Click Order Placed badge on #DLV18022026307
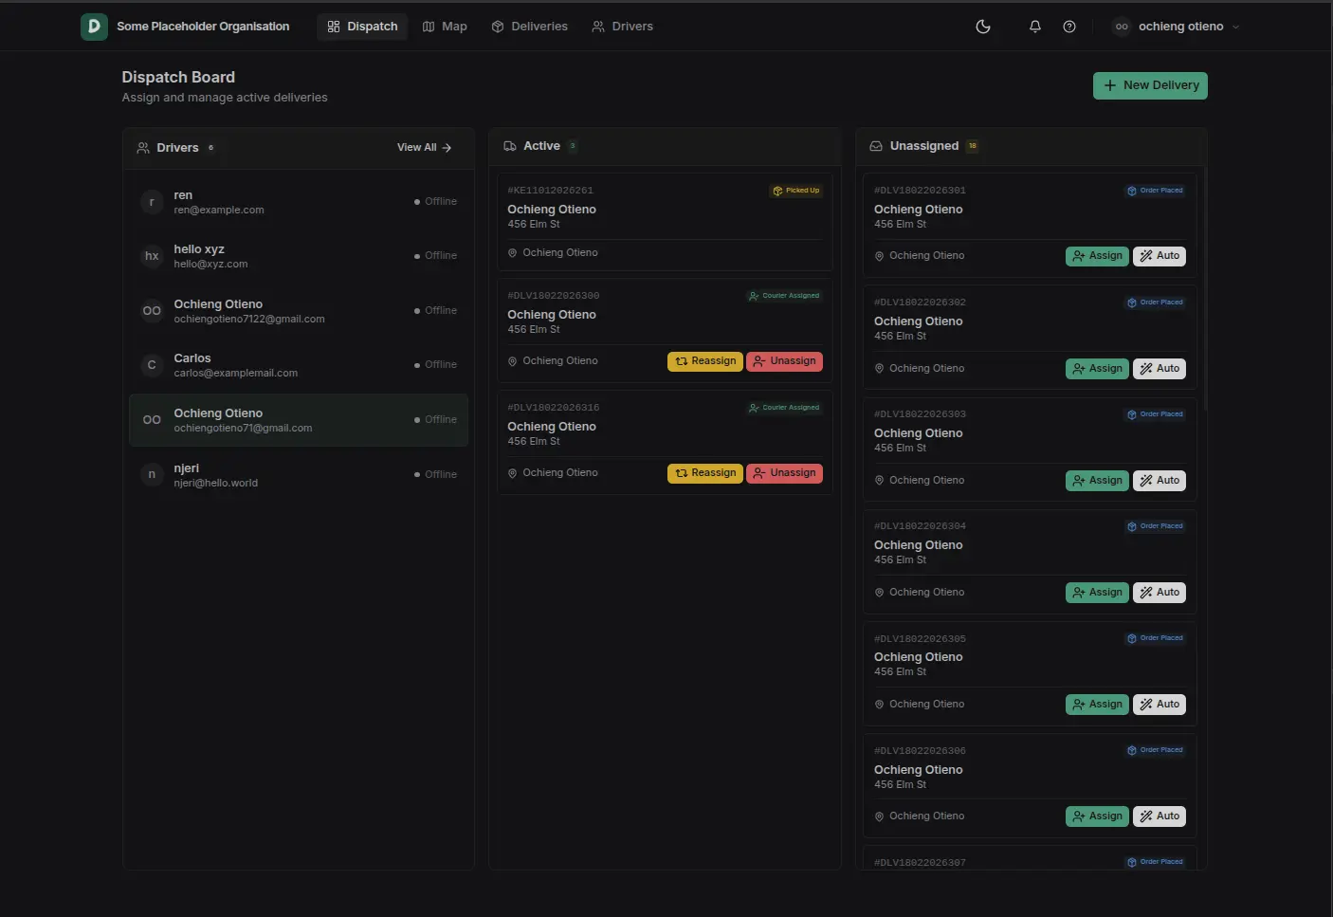Viewport: 1333px width, 917px height. click(1155, 862)
